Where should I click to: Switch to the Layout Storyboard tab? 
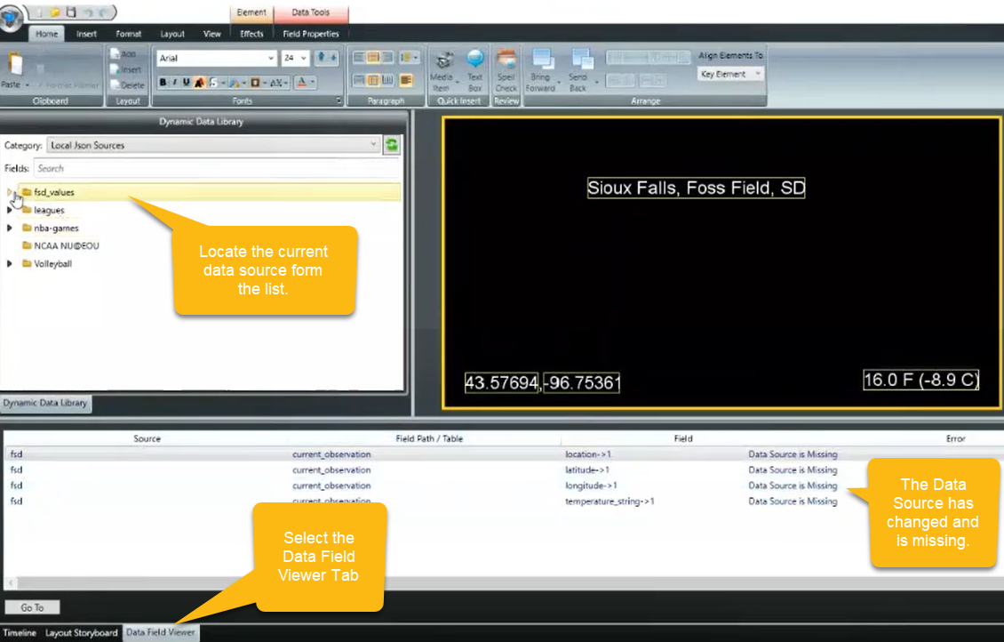click(x=82, y=633)
